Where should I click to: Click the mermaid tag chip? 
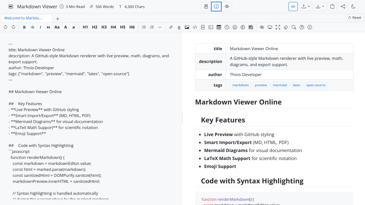(x=280, y=85)
